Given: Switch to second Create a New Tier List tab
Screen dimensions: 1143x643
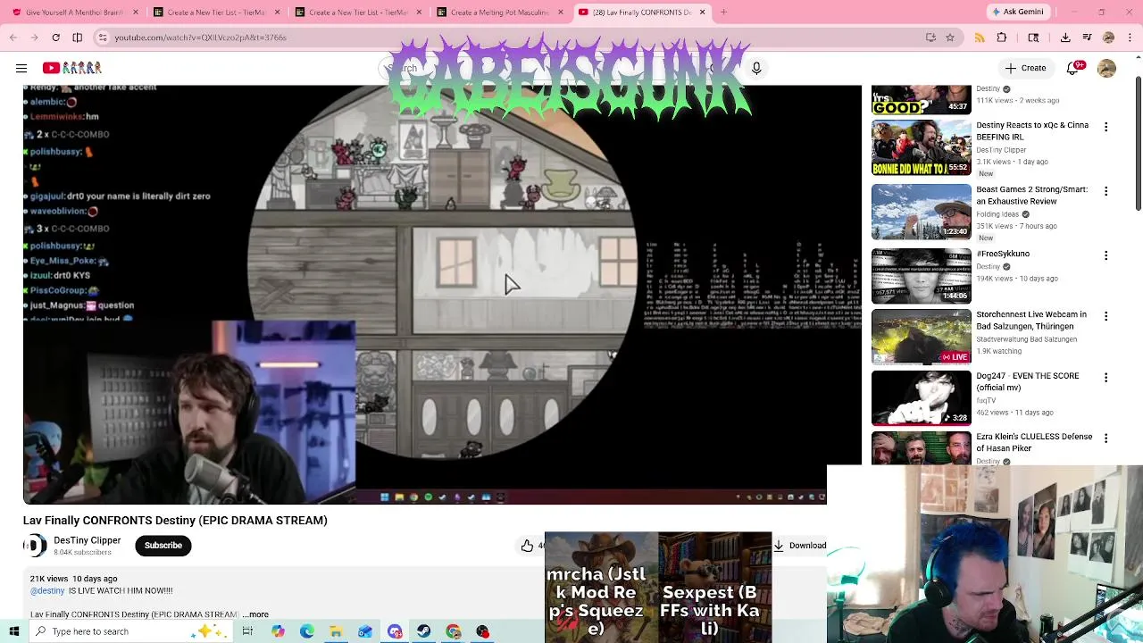Looking at the screenshot, I should (x=359, y=12).
